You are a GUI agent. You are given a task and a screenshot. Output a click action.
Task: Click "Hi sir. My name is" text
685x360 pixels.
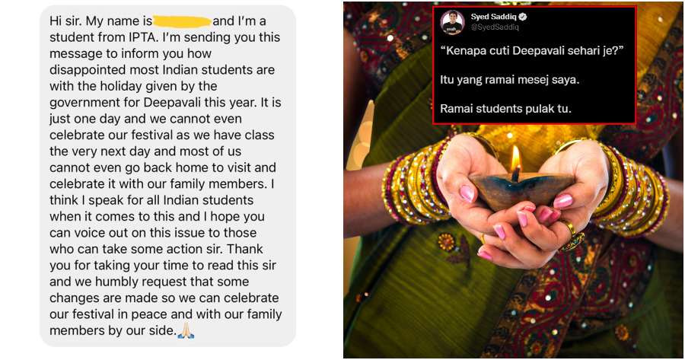click(x=101, y=21)
